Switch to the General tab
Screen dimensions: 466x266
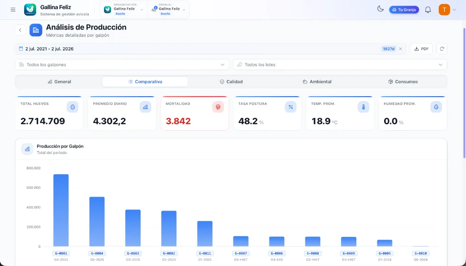(x=59, y=82)
